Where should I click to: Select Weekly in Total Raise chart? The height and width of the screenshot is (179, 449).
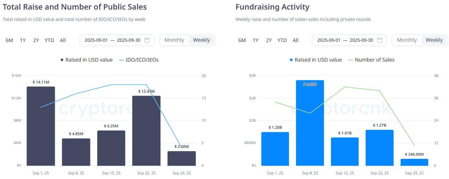(x=201, y=40)
